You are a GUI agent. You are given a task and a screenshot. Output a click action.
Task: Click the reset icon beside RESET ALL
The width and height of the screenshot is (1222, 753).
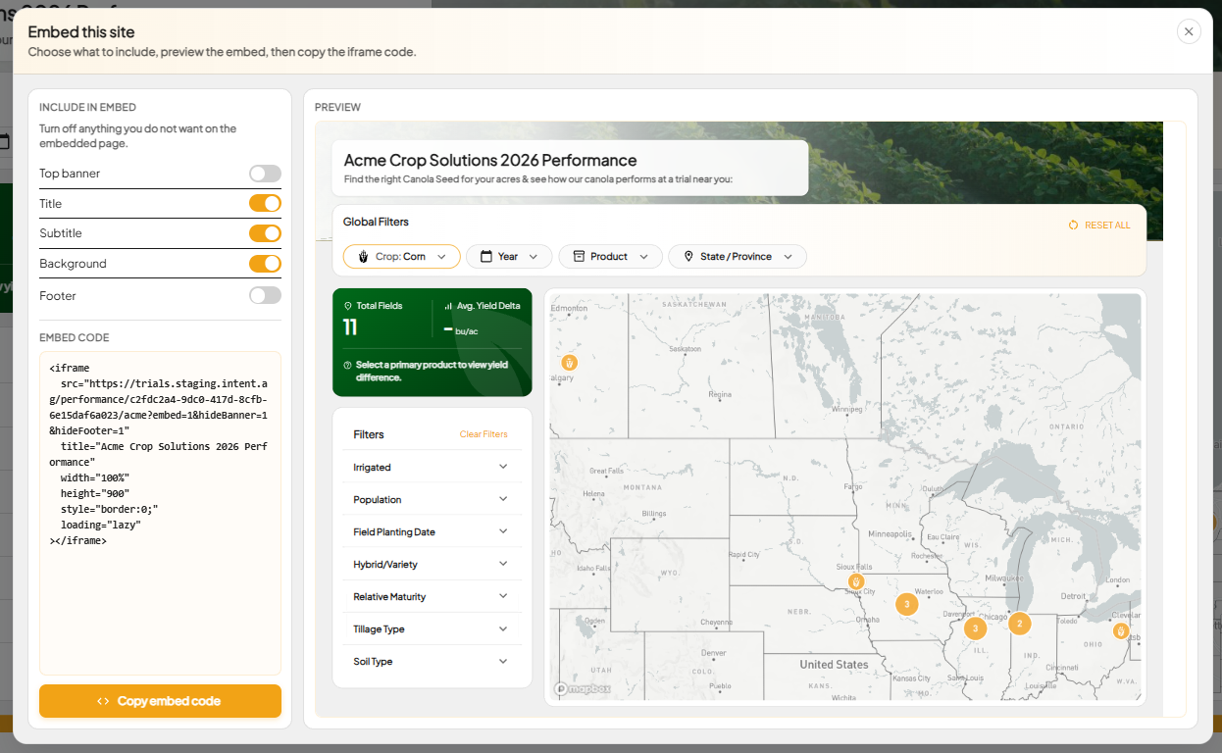1074,226
